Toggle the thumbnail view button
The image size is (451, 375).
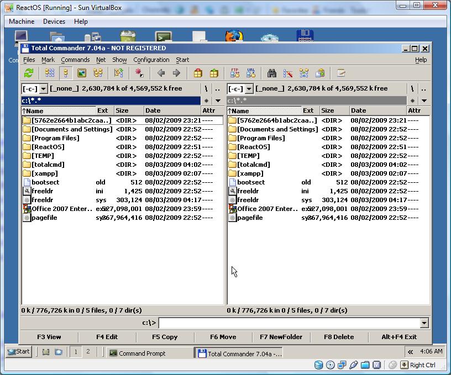[82, 73]
